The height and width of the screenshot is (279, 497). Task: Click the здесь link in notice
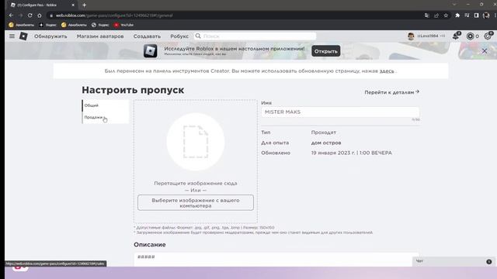pos(387,71)
